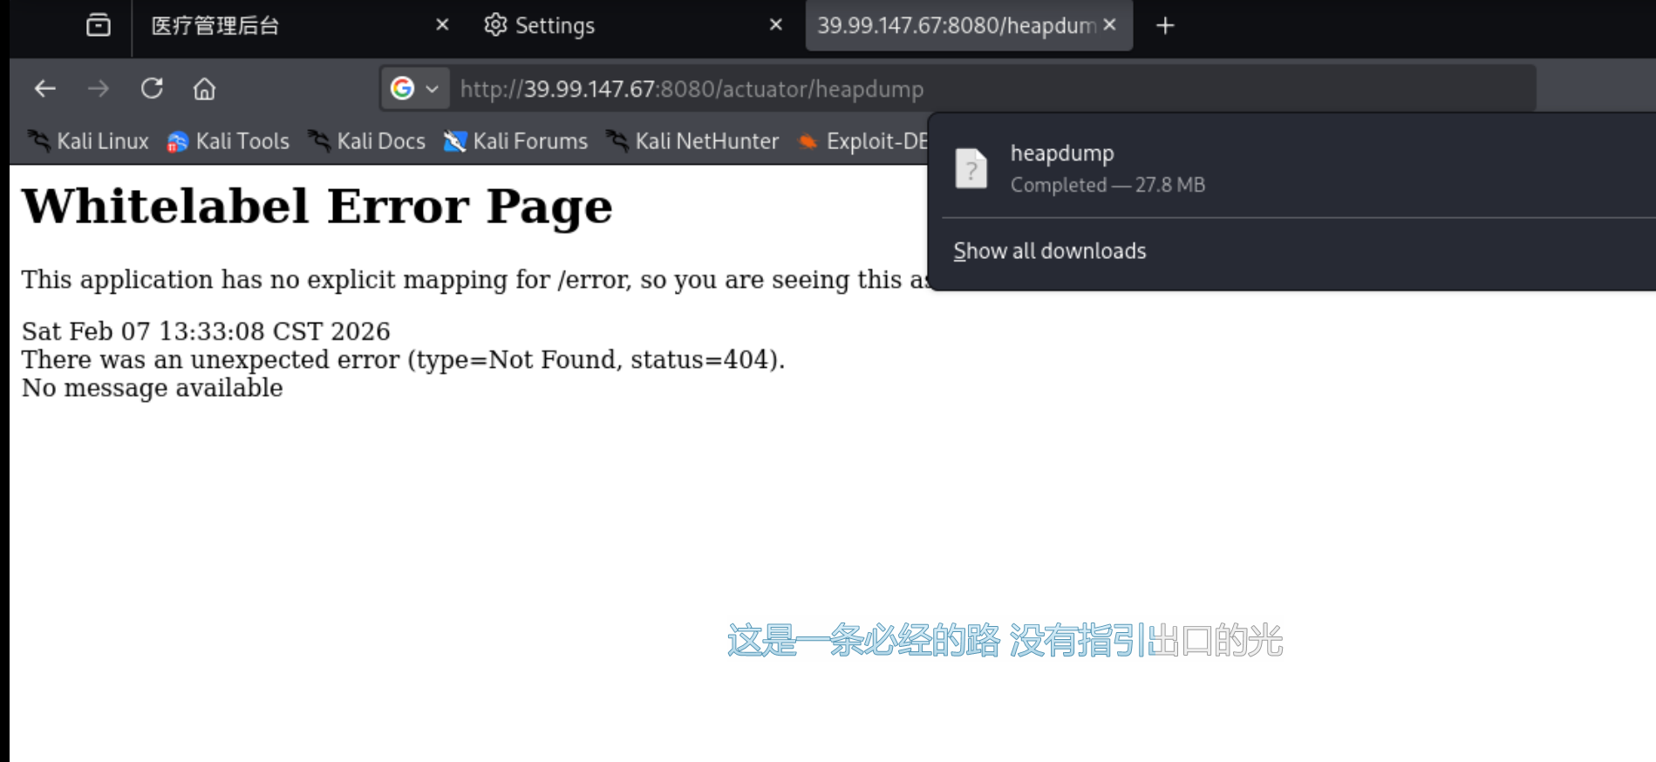Click the back navigation arrow
The image size is (1656, 762).
point(45,89)
